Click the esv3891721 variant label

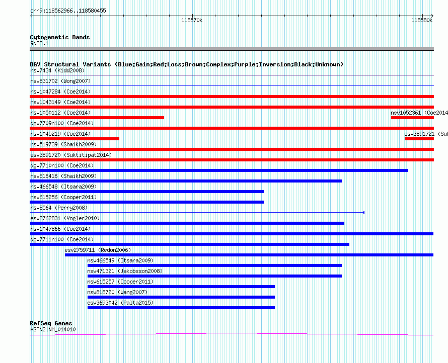426,134
